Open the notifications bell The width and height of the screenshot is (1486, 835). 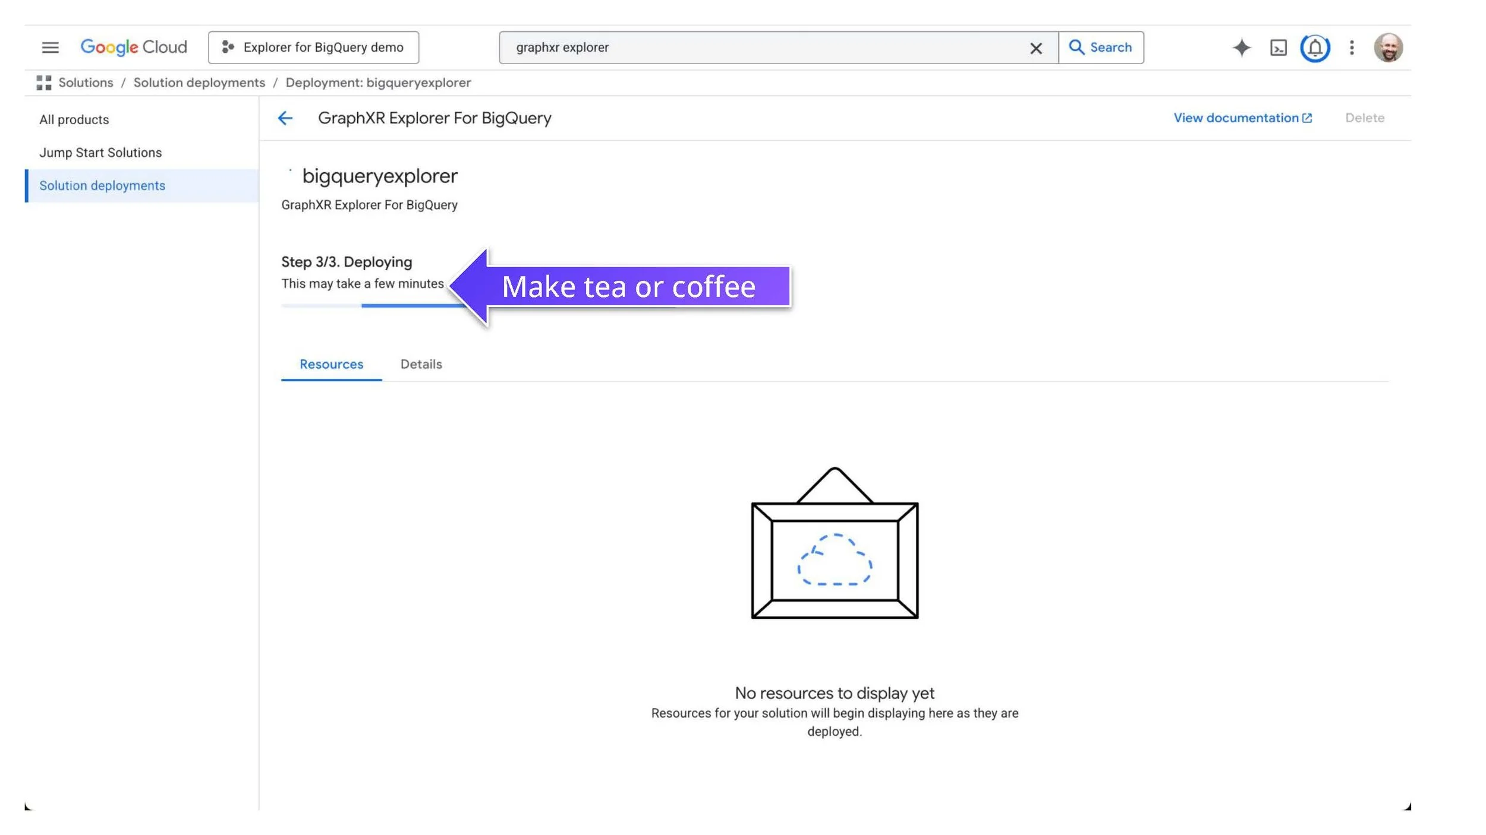pyautogui.click(x=1315, y=48)
